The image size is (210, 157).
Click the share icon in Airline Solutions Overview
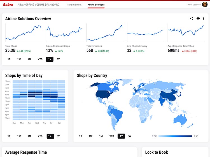(x=192, y=19)
